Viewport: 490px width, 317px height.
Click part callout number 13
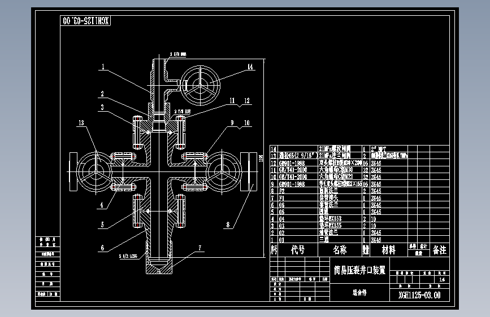[x=81, y=122]
